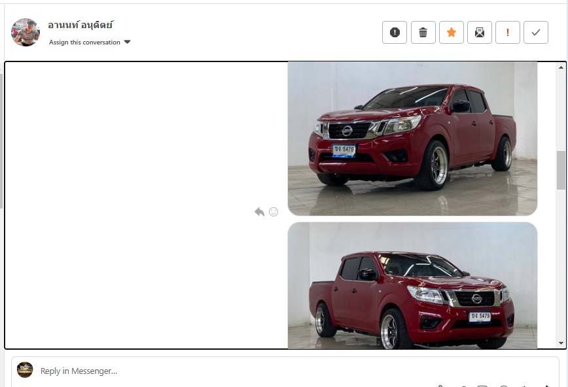Image resolution: width=568 pixels, height=387 pixels.
Task: Mark conversation unread with the envelope icon
Action: tap(480, 33)
